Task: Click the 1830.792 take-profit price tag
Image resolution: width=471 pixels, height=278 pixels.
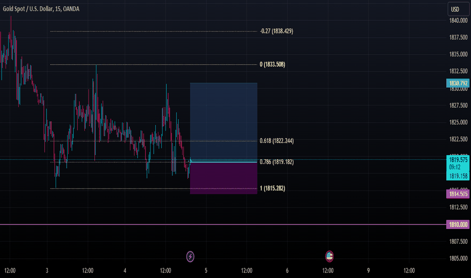Action: click(x=458, y=83)
